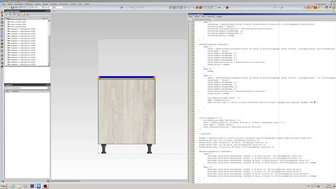Click the brown box icon with dropdown arrow
This screenshot has height=189, width=336.
pyautogui.click(x=227, y=7)
